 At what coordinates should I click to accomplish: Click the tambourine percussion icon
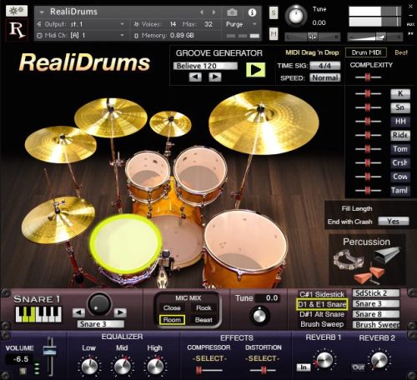[x=348, y=261]
